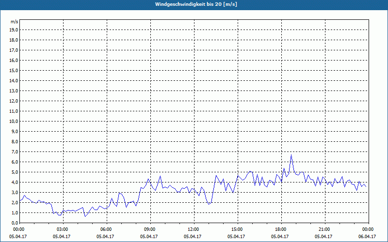Click the 05.04.17 date under 15:00
Viewport: 388px width, 242px height.
click(236, 236)
